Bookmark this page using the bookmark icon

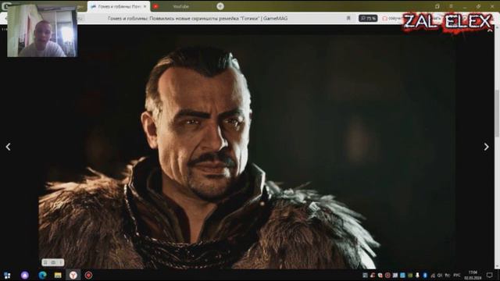348,19
